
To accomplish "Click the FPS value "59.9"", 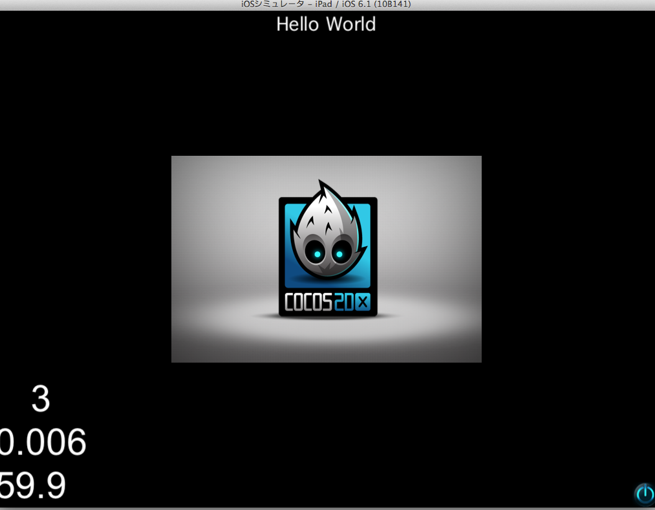I will click(x=32, y=485).
